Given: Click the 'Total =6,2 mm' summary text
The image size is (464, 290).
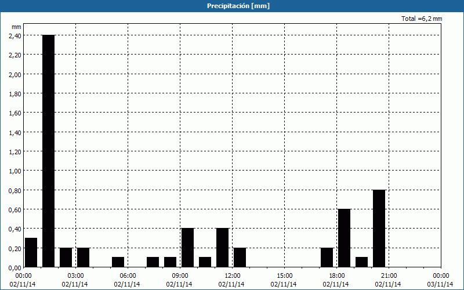Looking at the screenshot, I should [422, 19].
